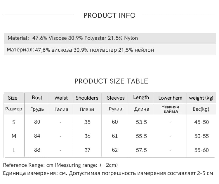
Task: Click the PRODUCT SIZE TABLE heading
Action: [111, 81]
